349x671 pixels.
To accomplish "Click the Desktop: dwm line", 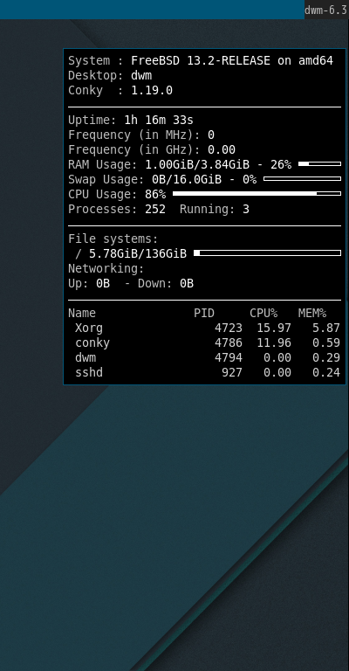I will (110, 76).
